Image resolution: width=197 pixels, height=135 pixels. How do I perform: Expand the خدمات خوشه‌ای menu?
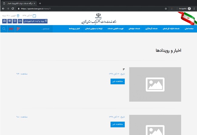click(134, 29)
